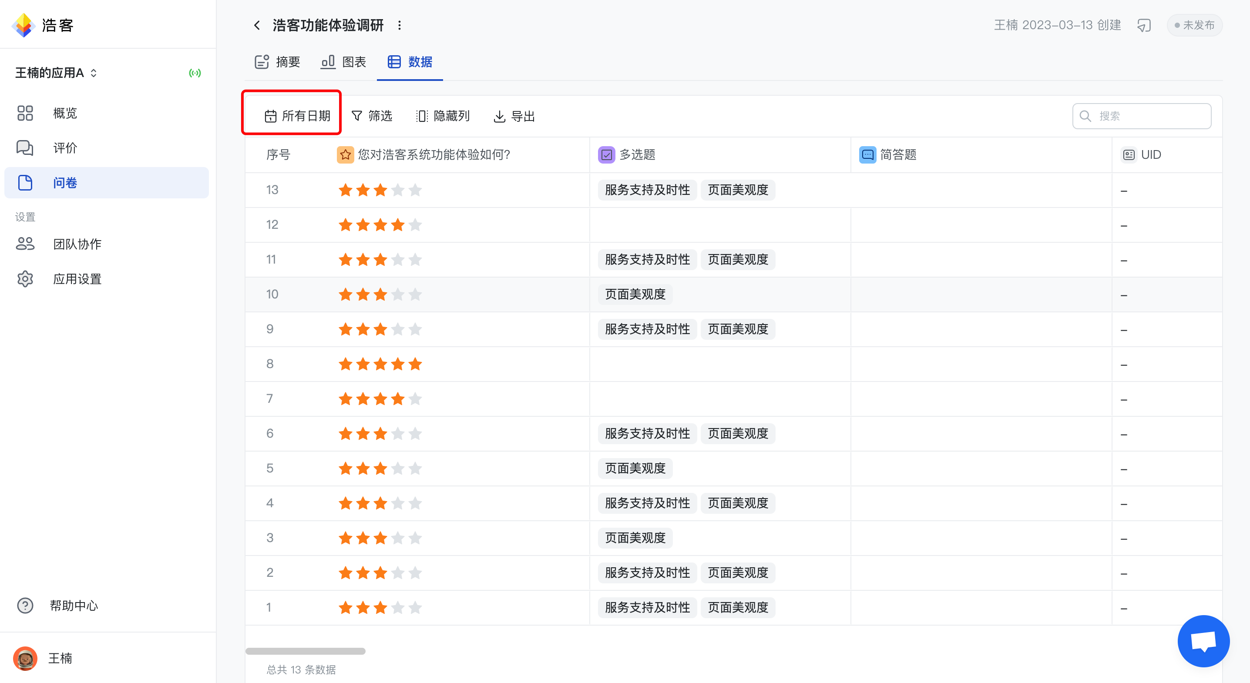The image size is (1250, 683).
Task: Click the 页面美观度 tag in row 2
Action: pyautogui.click(x=738, y=573)
